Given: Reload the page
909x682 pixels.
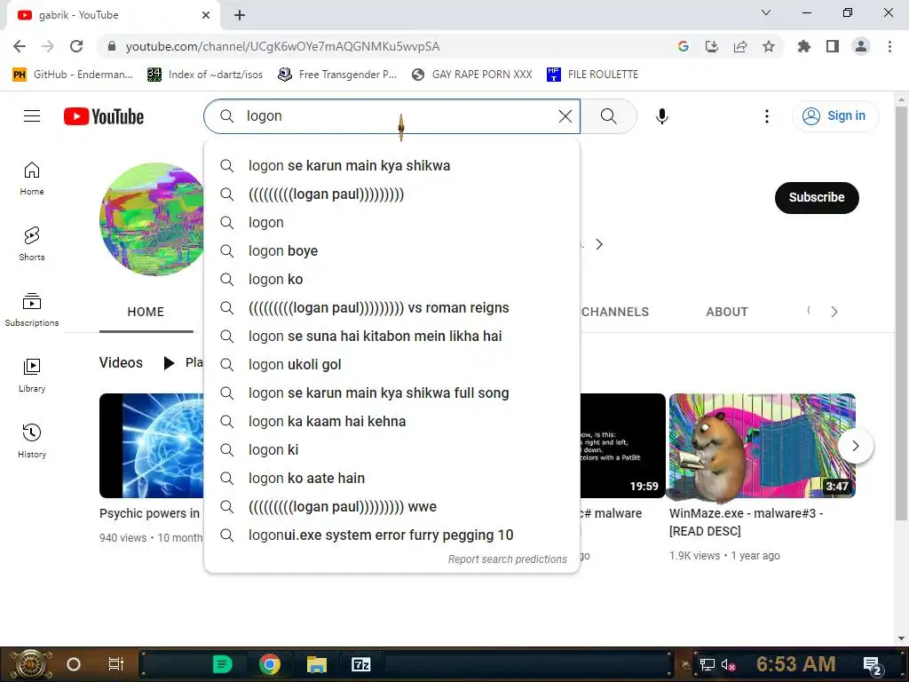Looking at the screenshot, I should click(76, 46).
